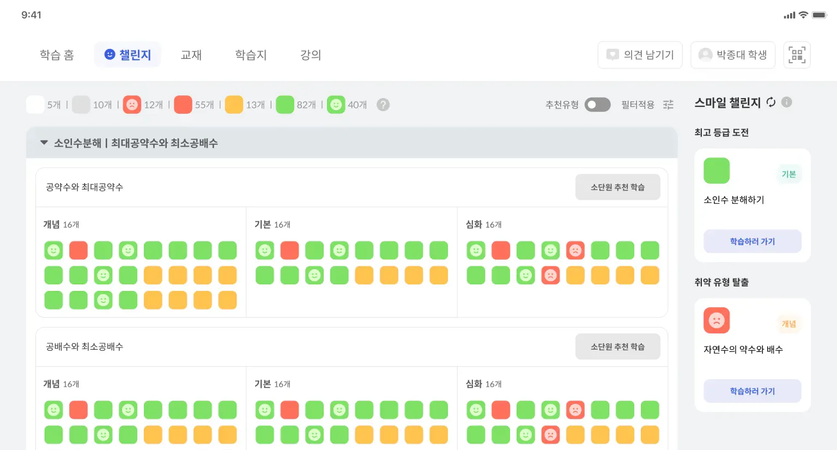The image size is (837, 450).
Task: Click 소단원 추천 학습 for 공약수와 최대공약수
Action: click(618, 187)
